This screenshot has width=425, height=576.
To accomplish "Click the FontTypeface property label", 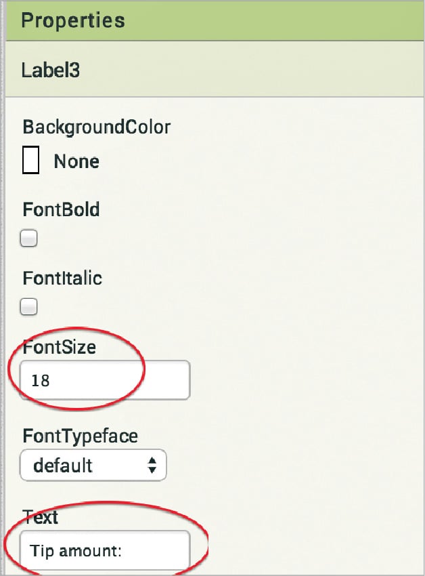I will pos(80,434).
